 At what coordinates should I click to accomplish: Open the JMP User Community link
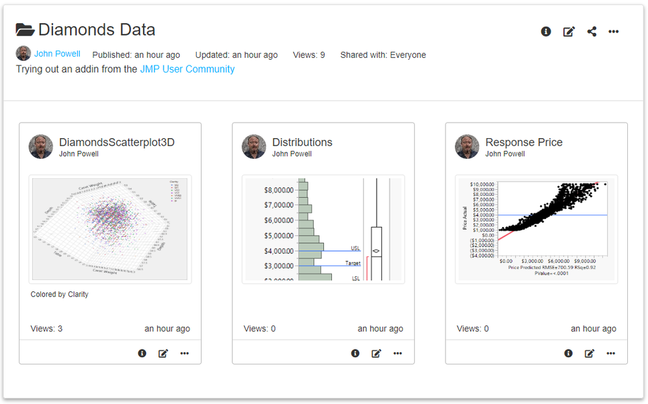pos(187,69)
